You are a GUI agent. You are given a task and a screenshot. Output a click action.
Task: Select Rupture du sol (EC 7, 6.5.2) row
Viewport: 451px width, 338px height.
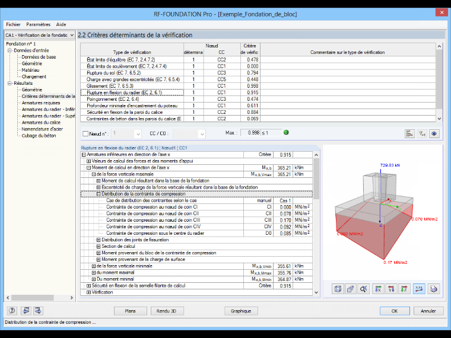tap(132, 73)
